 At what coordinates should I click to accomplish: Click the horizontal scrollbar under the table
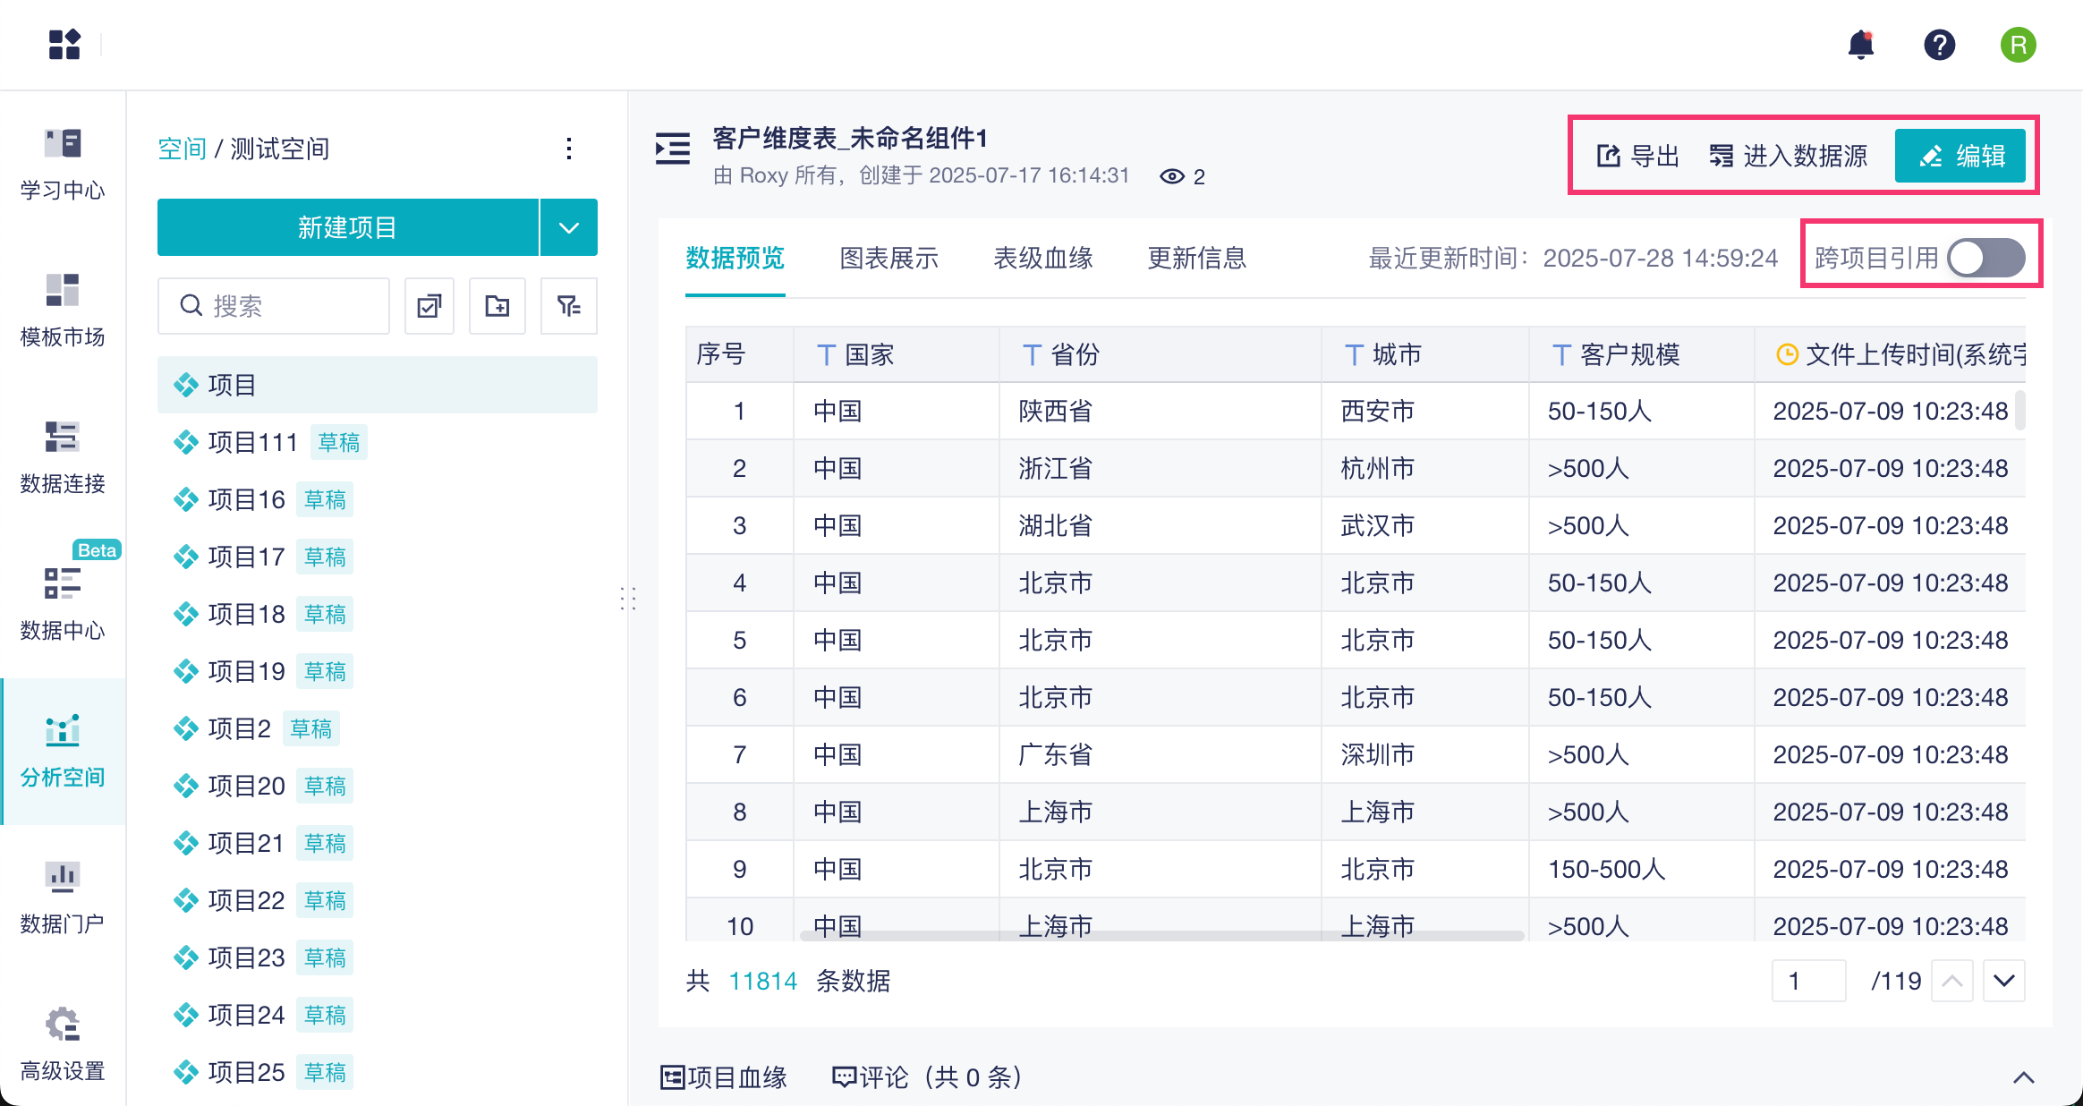[1161, 935]
